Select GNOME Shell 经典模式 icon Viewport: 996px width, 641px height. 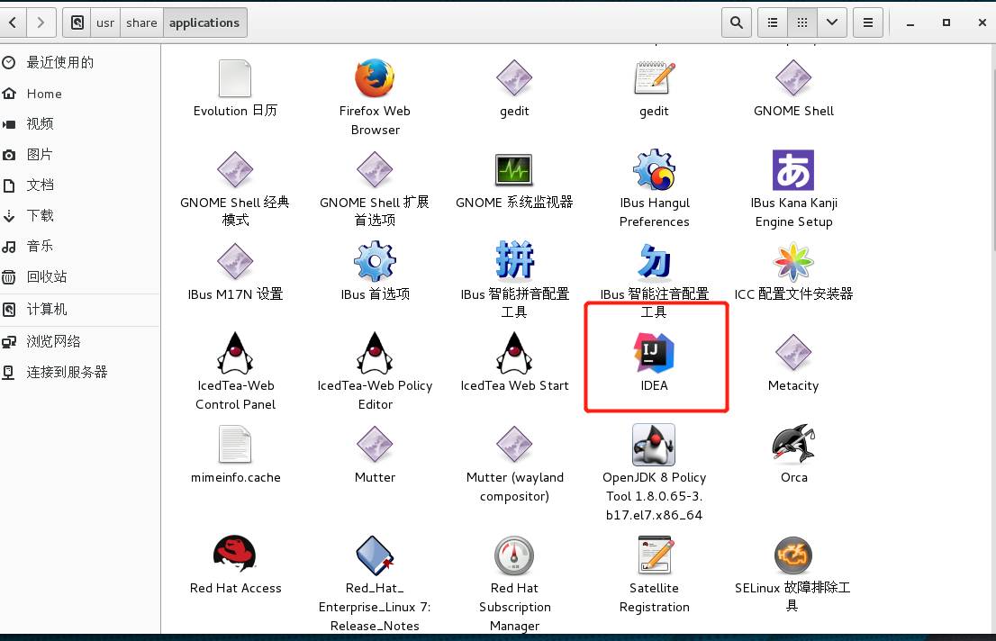235,169
